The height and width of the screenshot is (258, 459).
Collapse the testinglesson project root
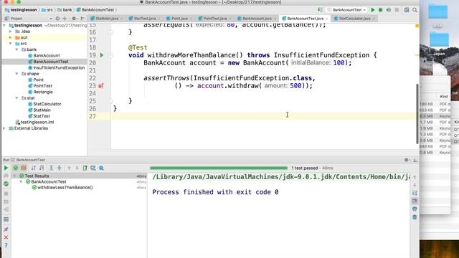coord(4,26)
